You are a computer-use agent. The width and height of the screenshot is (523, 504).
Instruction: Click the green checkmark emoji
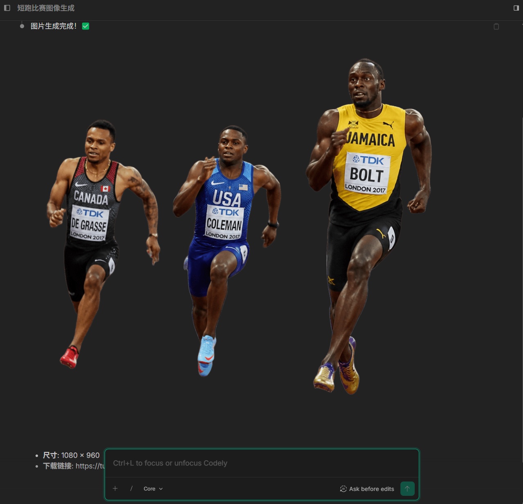tap(85, 26)
